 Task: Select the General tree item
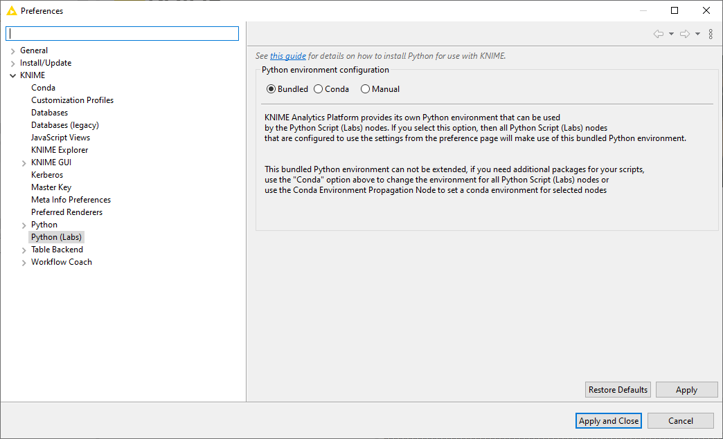[x=34, y=50]
